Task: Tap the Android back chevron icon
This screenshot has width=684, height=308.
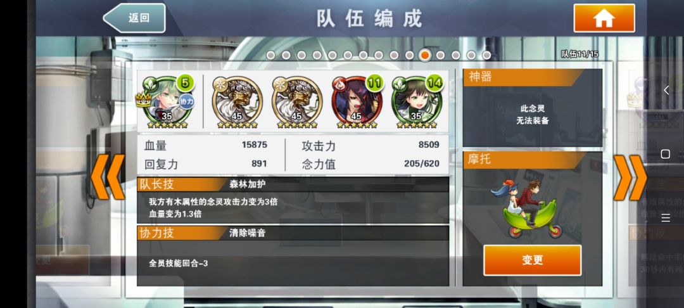Action: pyautogui.click(x=666, y=90)
